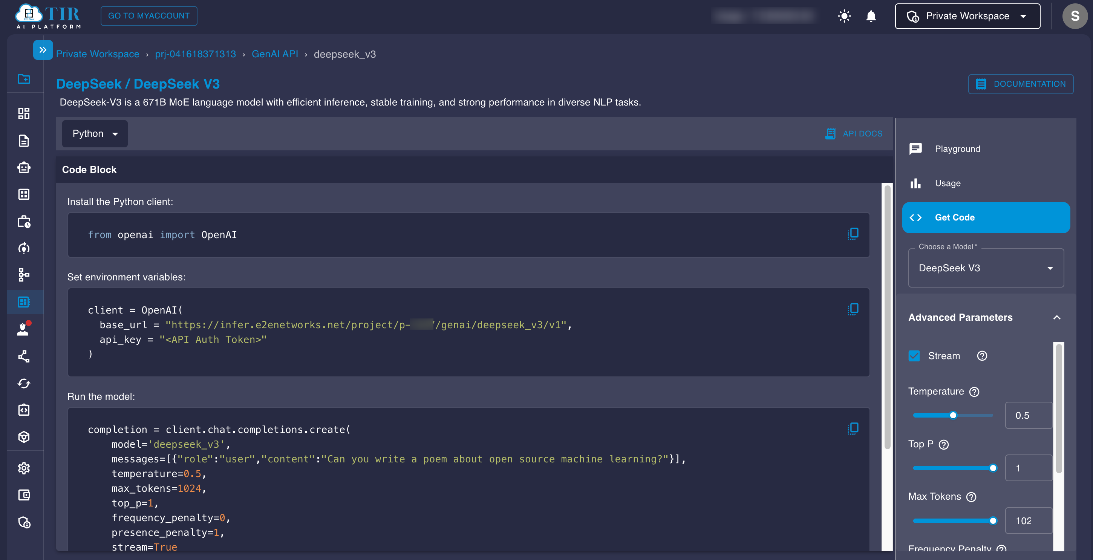Open the grid table icon in sidebar
The image size is (1093, 560).
pyautogui.click(x=24, y=194)
